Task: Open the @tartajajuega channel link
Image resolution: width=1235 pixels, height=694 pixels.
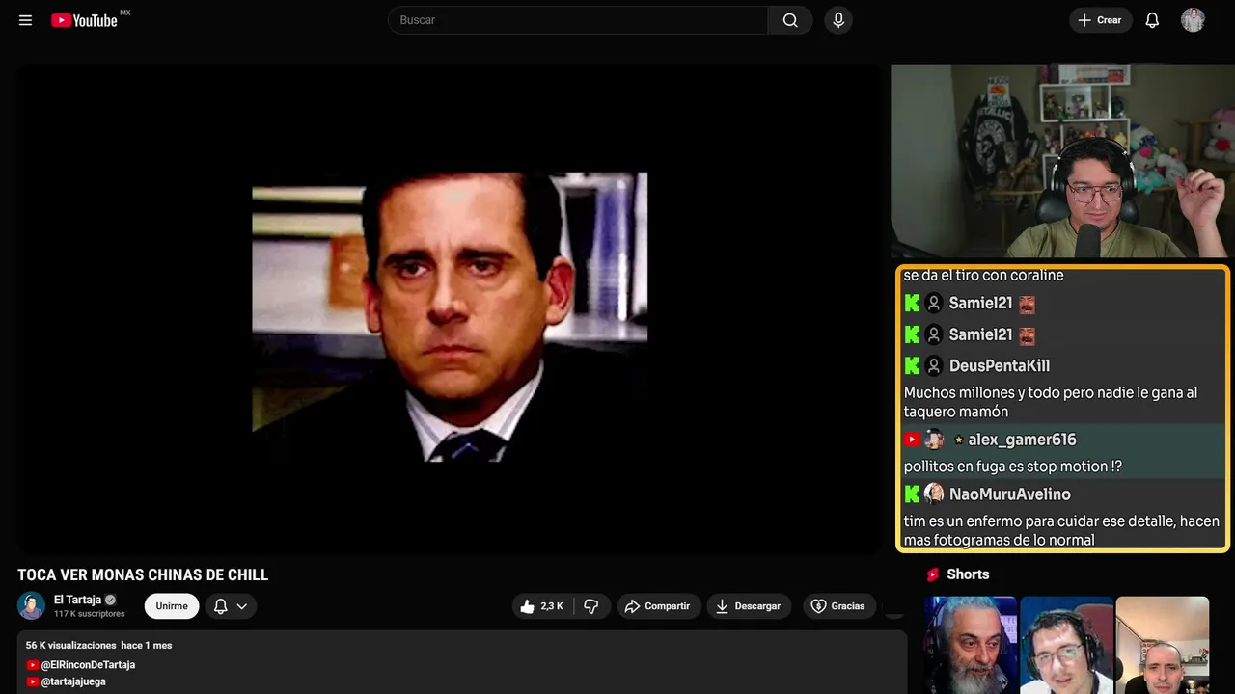Action: [x=73, y=681]
